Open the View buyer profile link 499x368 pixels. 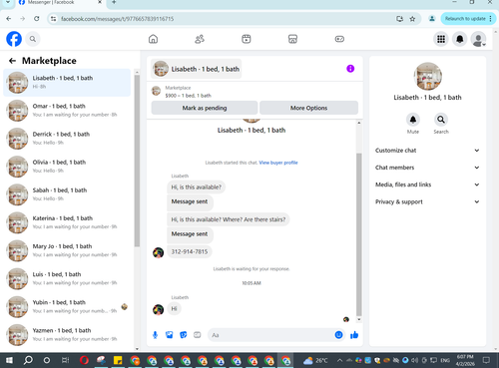click(x=278, y=163)
